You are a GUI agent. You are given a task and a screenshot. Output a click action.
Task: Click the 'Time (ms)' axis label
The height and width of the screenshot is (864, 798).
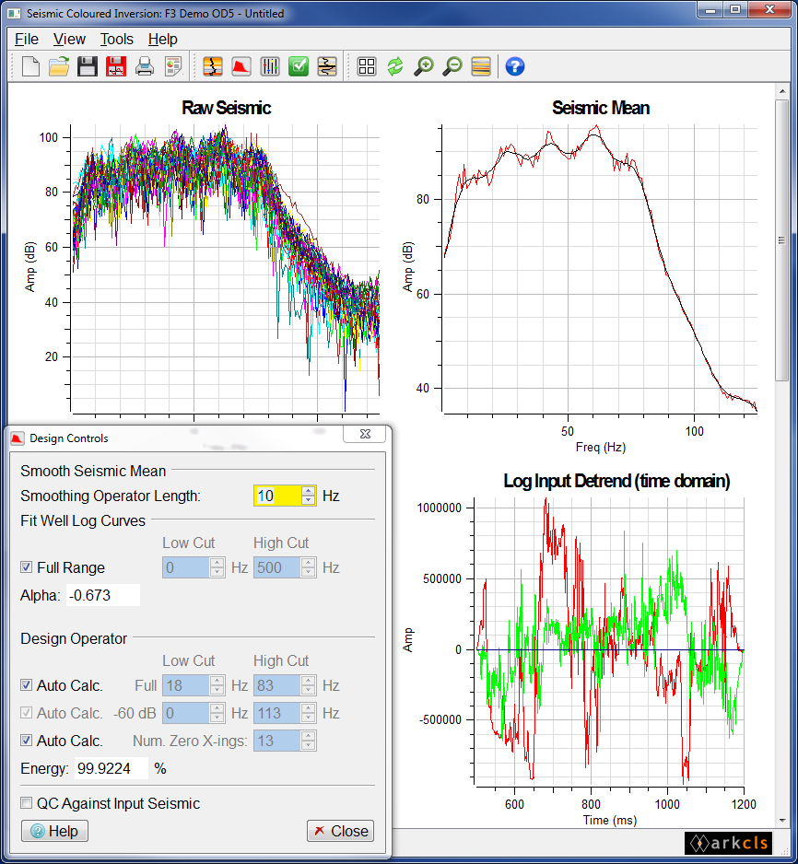pos(609,820)
